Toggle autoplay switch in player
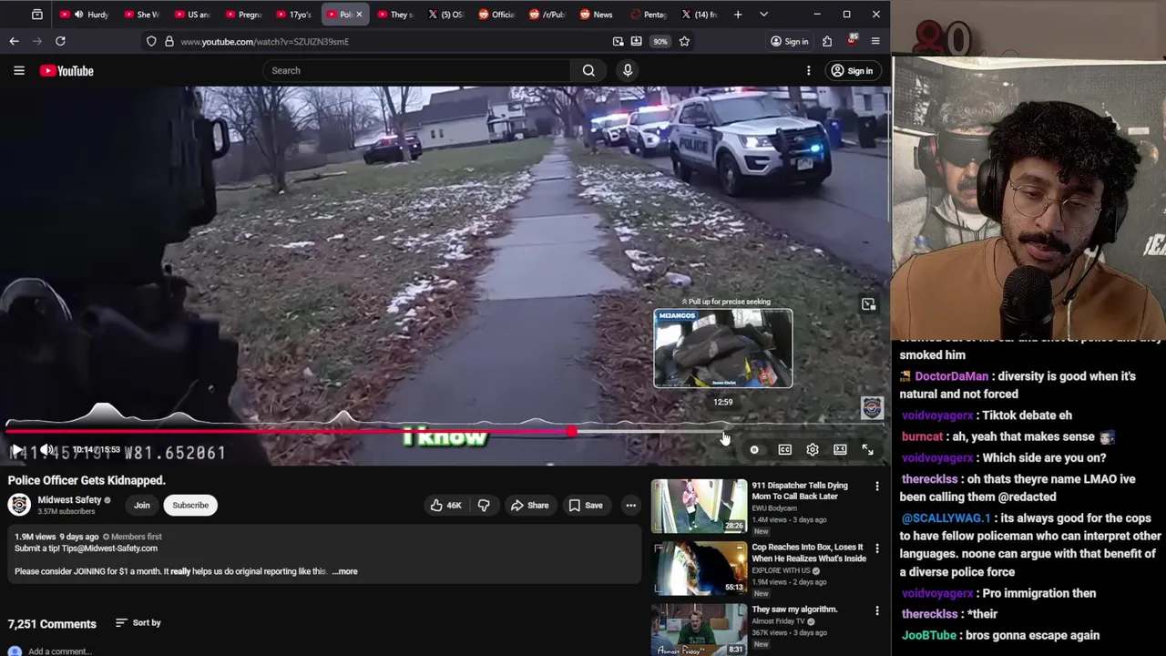This screenshot has height=656, width=1166. point(754,450)
